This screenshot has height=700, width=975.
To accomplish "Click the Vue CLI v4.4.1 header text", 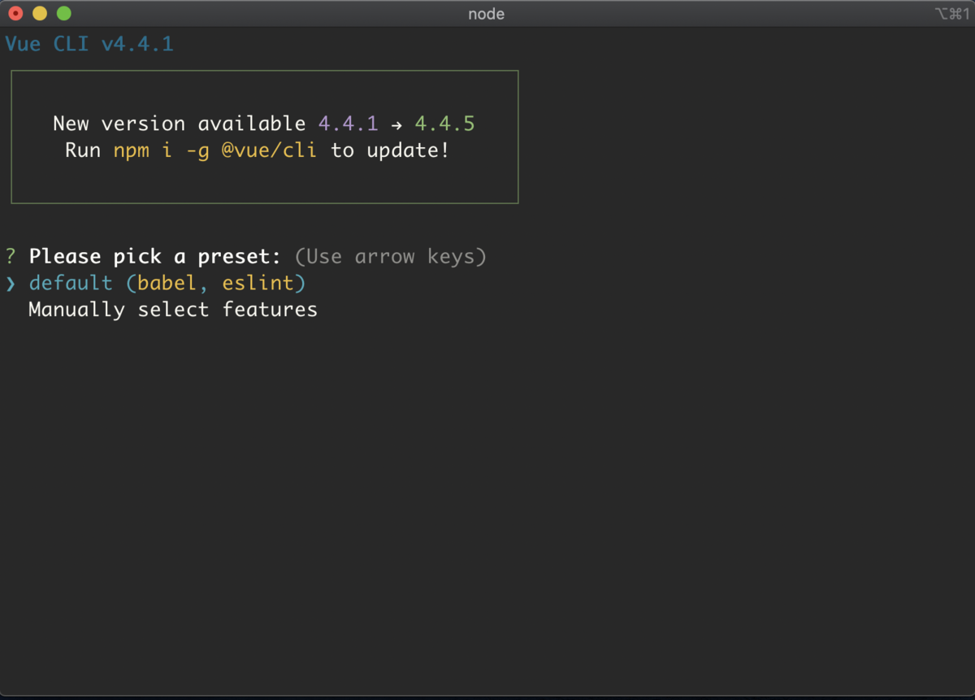I will pyautogui.click(x=89, y=44).
